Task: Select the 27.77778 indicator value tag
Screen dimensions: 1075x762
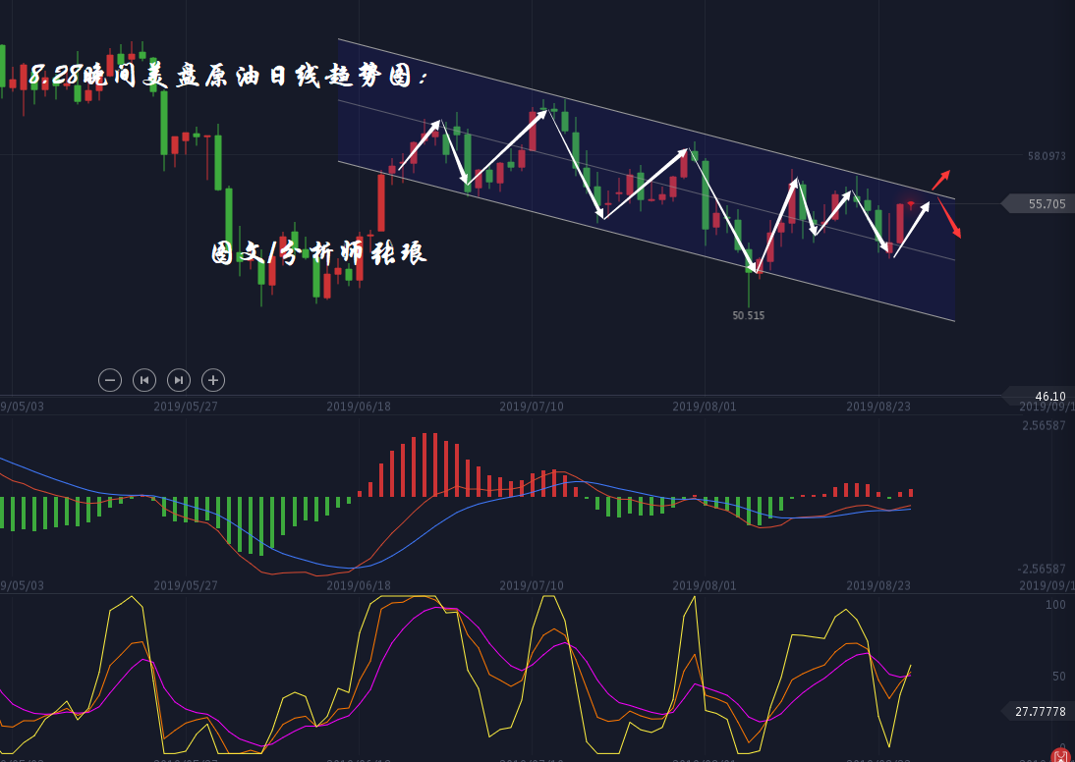Action: [1040, 711]
